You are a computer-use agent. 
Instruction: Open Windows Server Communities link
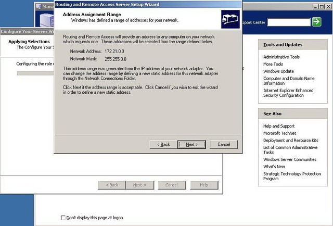(x=290, y=159)
